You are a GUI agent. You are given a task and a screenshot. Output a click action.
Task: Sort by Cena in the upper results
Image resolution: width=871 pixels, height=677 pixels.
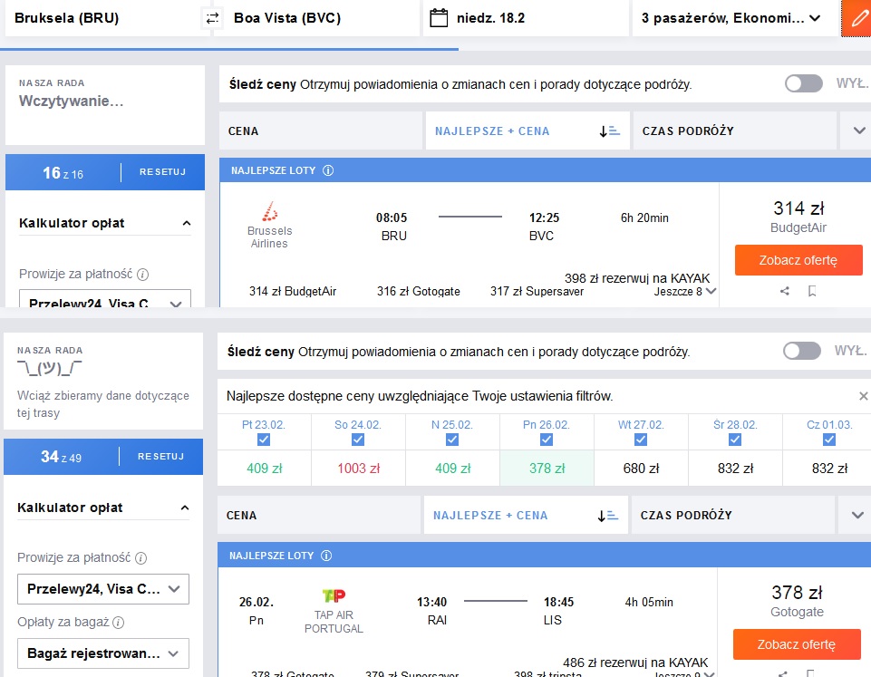[321, 131]
